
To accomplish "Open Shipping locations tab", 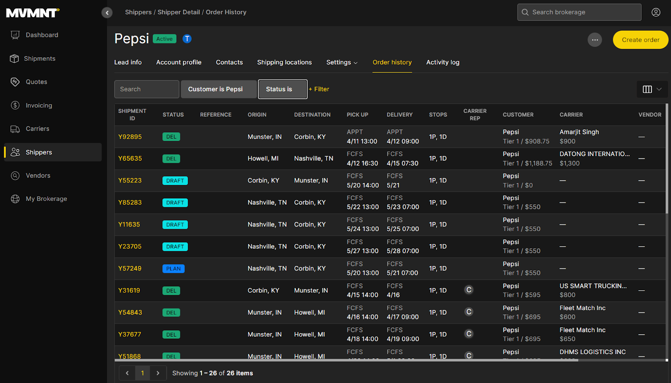I will coord(284,62).
